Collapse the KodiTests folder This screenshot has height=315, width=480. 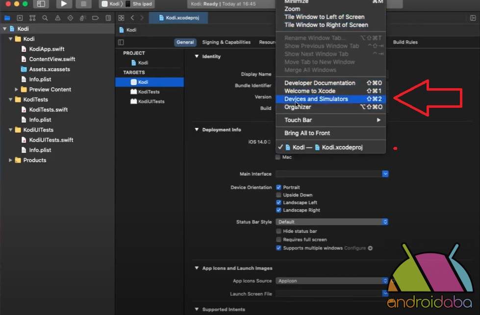tap(11, 100)
